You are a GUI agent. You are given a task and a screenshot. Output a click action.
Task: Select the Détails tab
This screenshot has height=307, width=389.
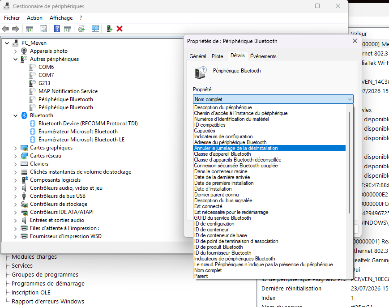click(x=238, y=55)
